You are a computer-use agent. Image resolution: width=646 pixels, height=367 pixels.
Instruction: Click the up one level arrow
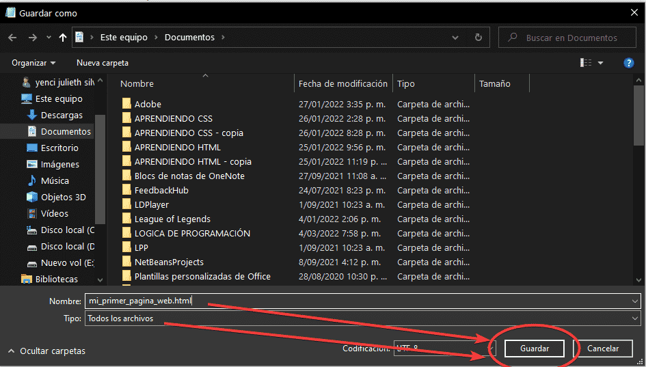(x=63, y=38)
